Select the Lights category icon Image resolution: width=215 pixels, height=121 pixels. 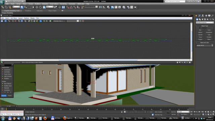click(x=202, y=19)
